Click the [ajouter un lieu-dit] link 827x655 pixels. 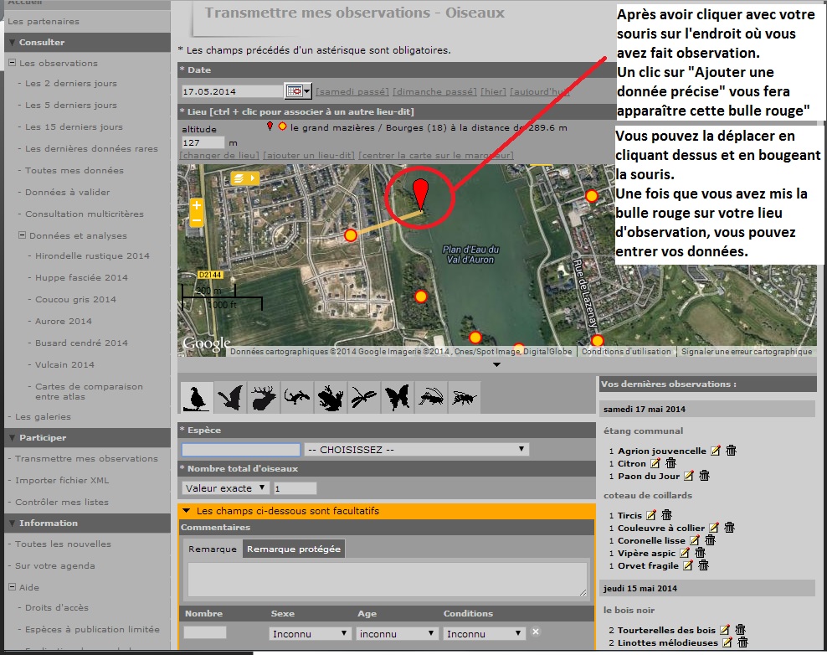pyautogui.click(x=309, y=155)
